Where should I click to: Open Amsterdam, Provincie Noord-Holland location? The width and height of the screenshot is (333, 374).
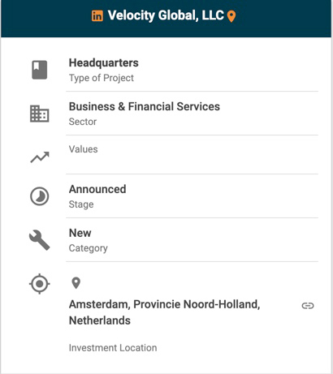pos(165,312)
